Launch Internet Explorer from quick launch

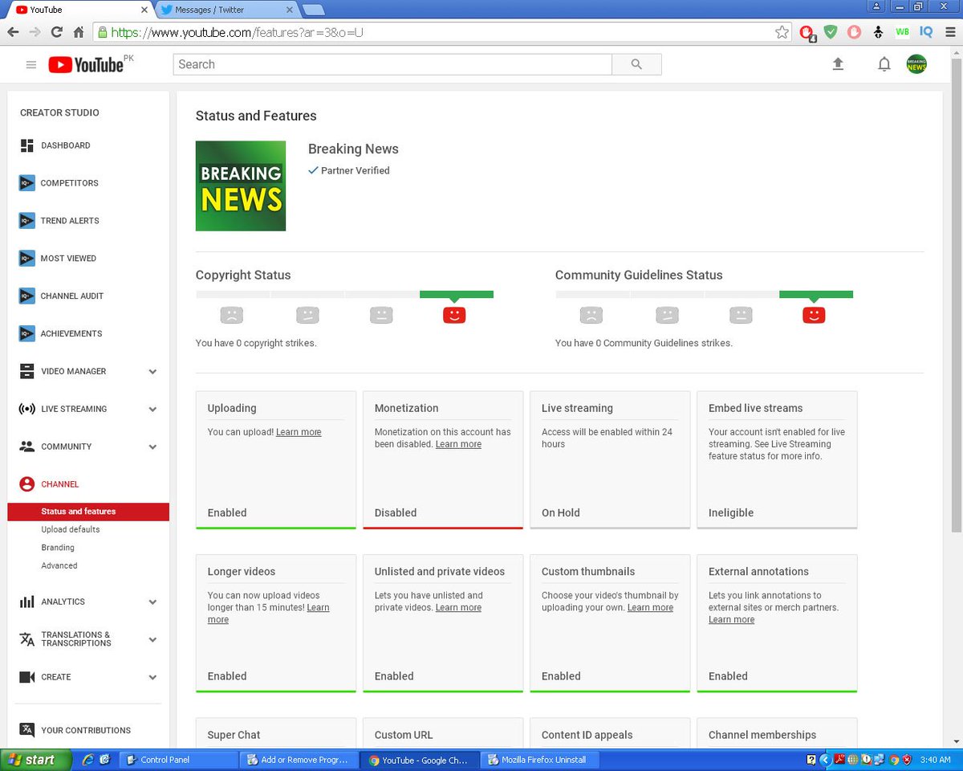click(x=89, y=760)
